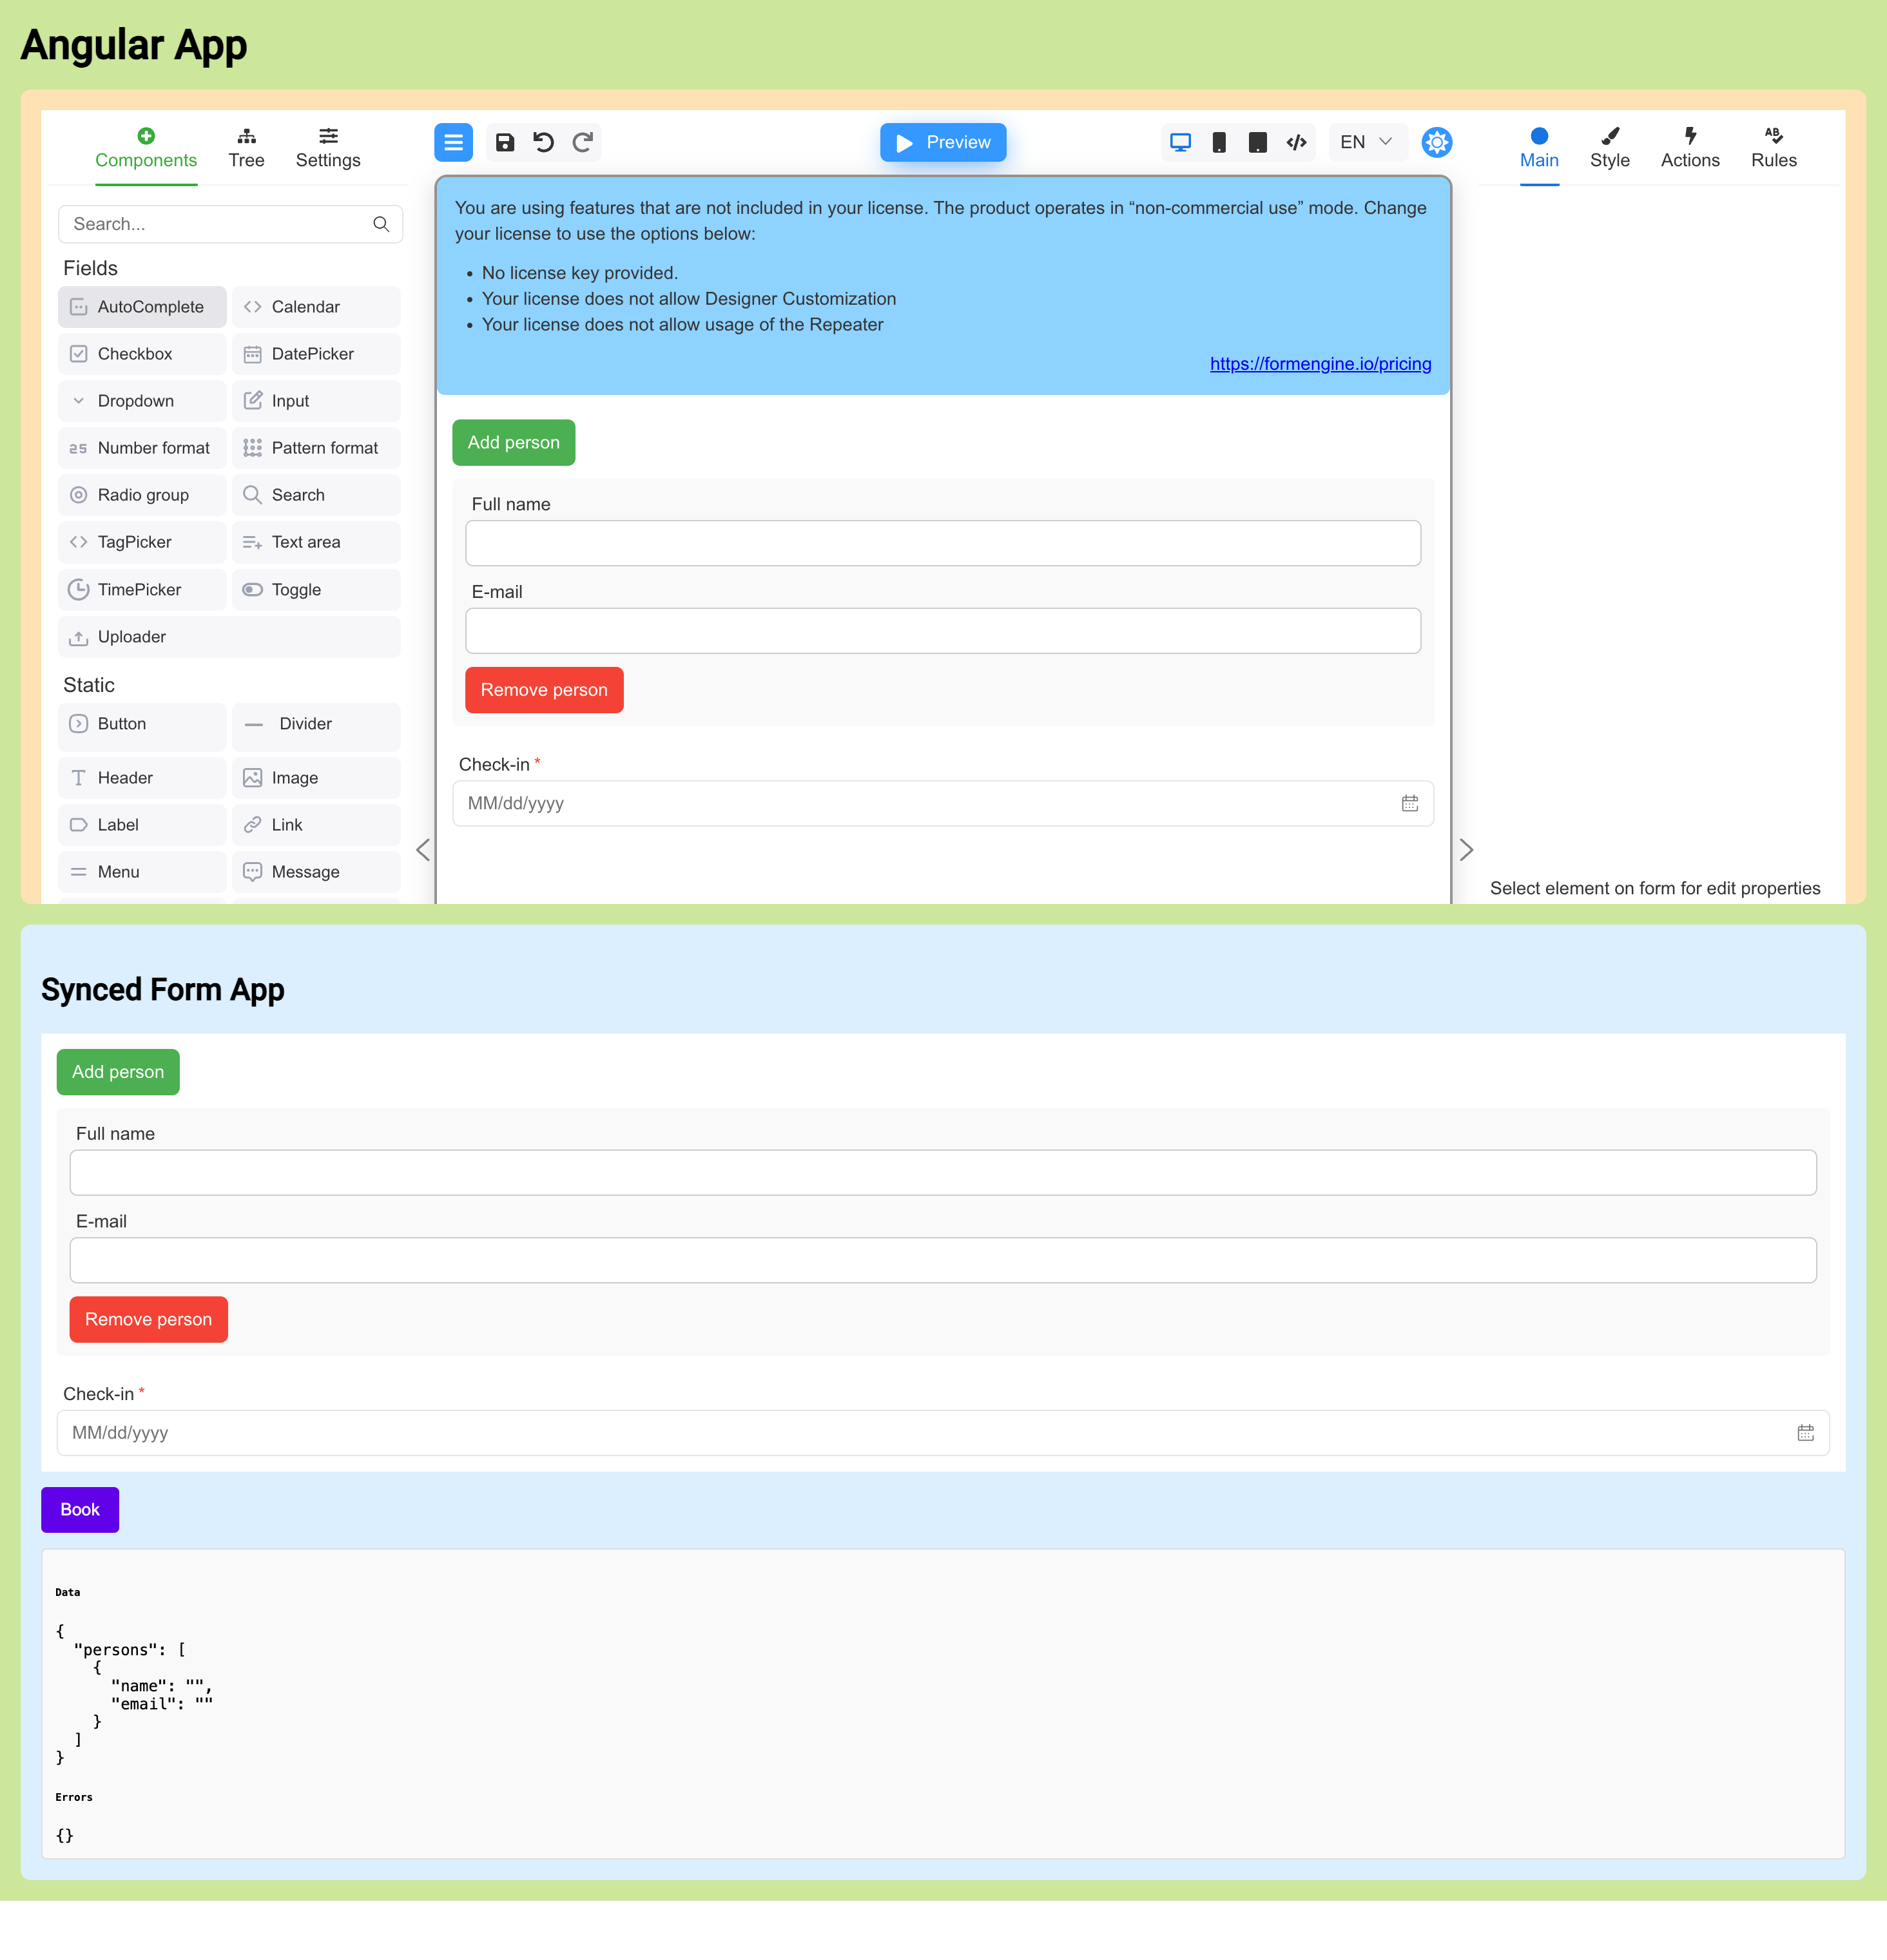Collapse the left panel with chevron

[x=423, y=850]
